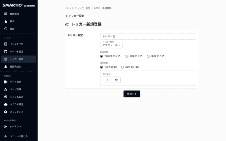The height and width of the screenshot is (141, 226).
Task: Open システム設定 in the sidebar
Action: (16, 97)
